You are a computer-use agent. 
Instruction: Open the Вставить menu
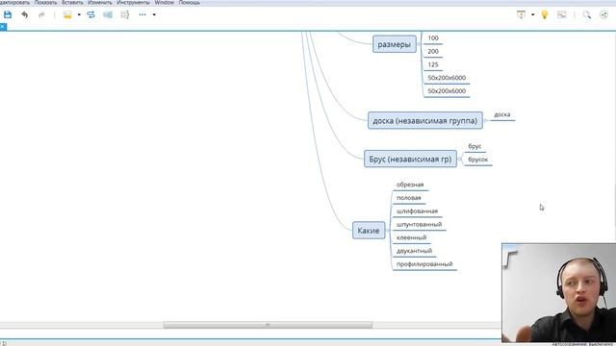click(72, 2)
